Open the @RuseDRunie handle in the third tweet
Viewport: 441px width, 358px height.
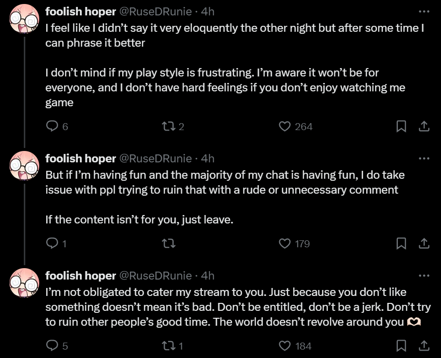(155, 276)
